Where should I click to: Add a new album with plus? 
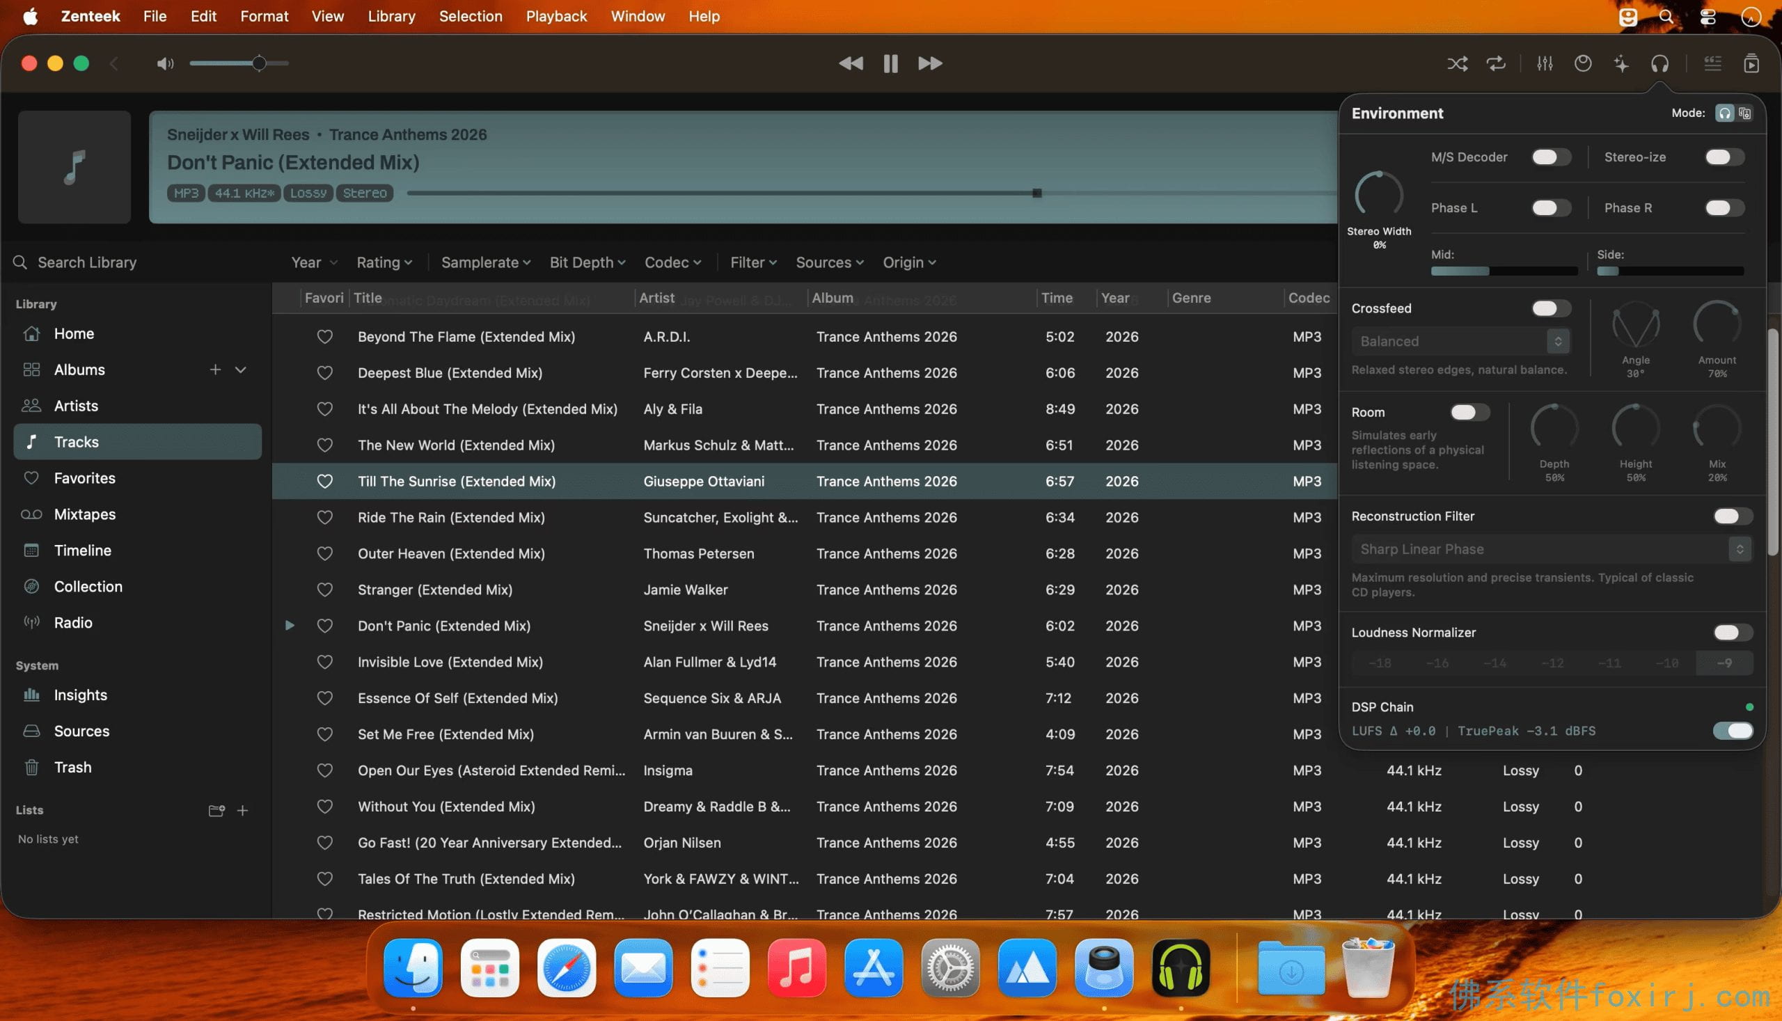pos(215,370)
